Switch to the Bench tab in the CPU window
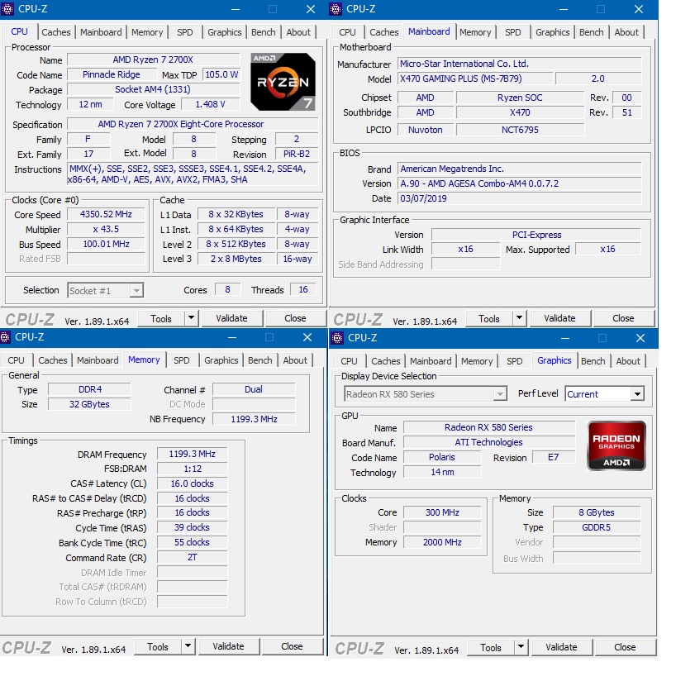This screenshot has width=676, height=700. tap(263, 32)
